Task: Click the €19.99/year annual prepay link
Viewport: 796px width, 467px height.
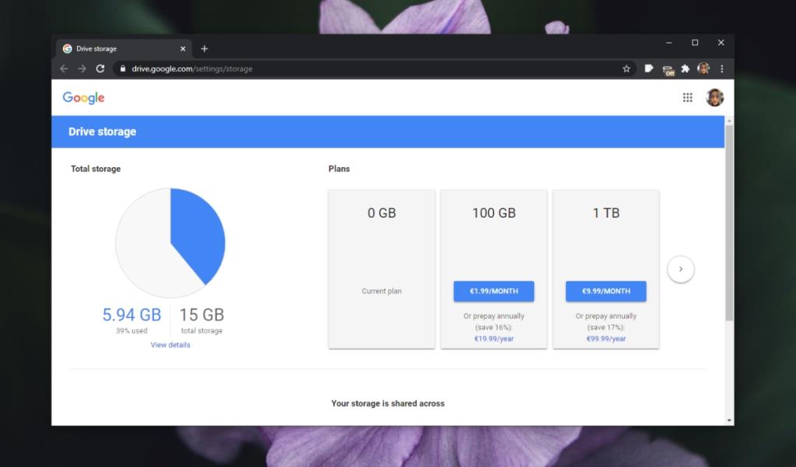Action: [x=493, y=338]
